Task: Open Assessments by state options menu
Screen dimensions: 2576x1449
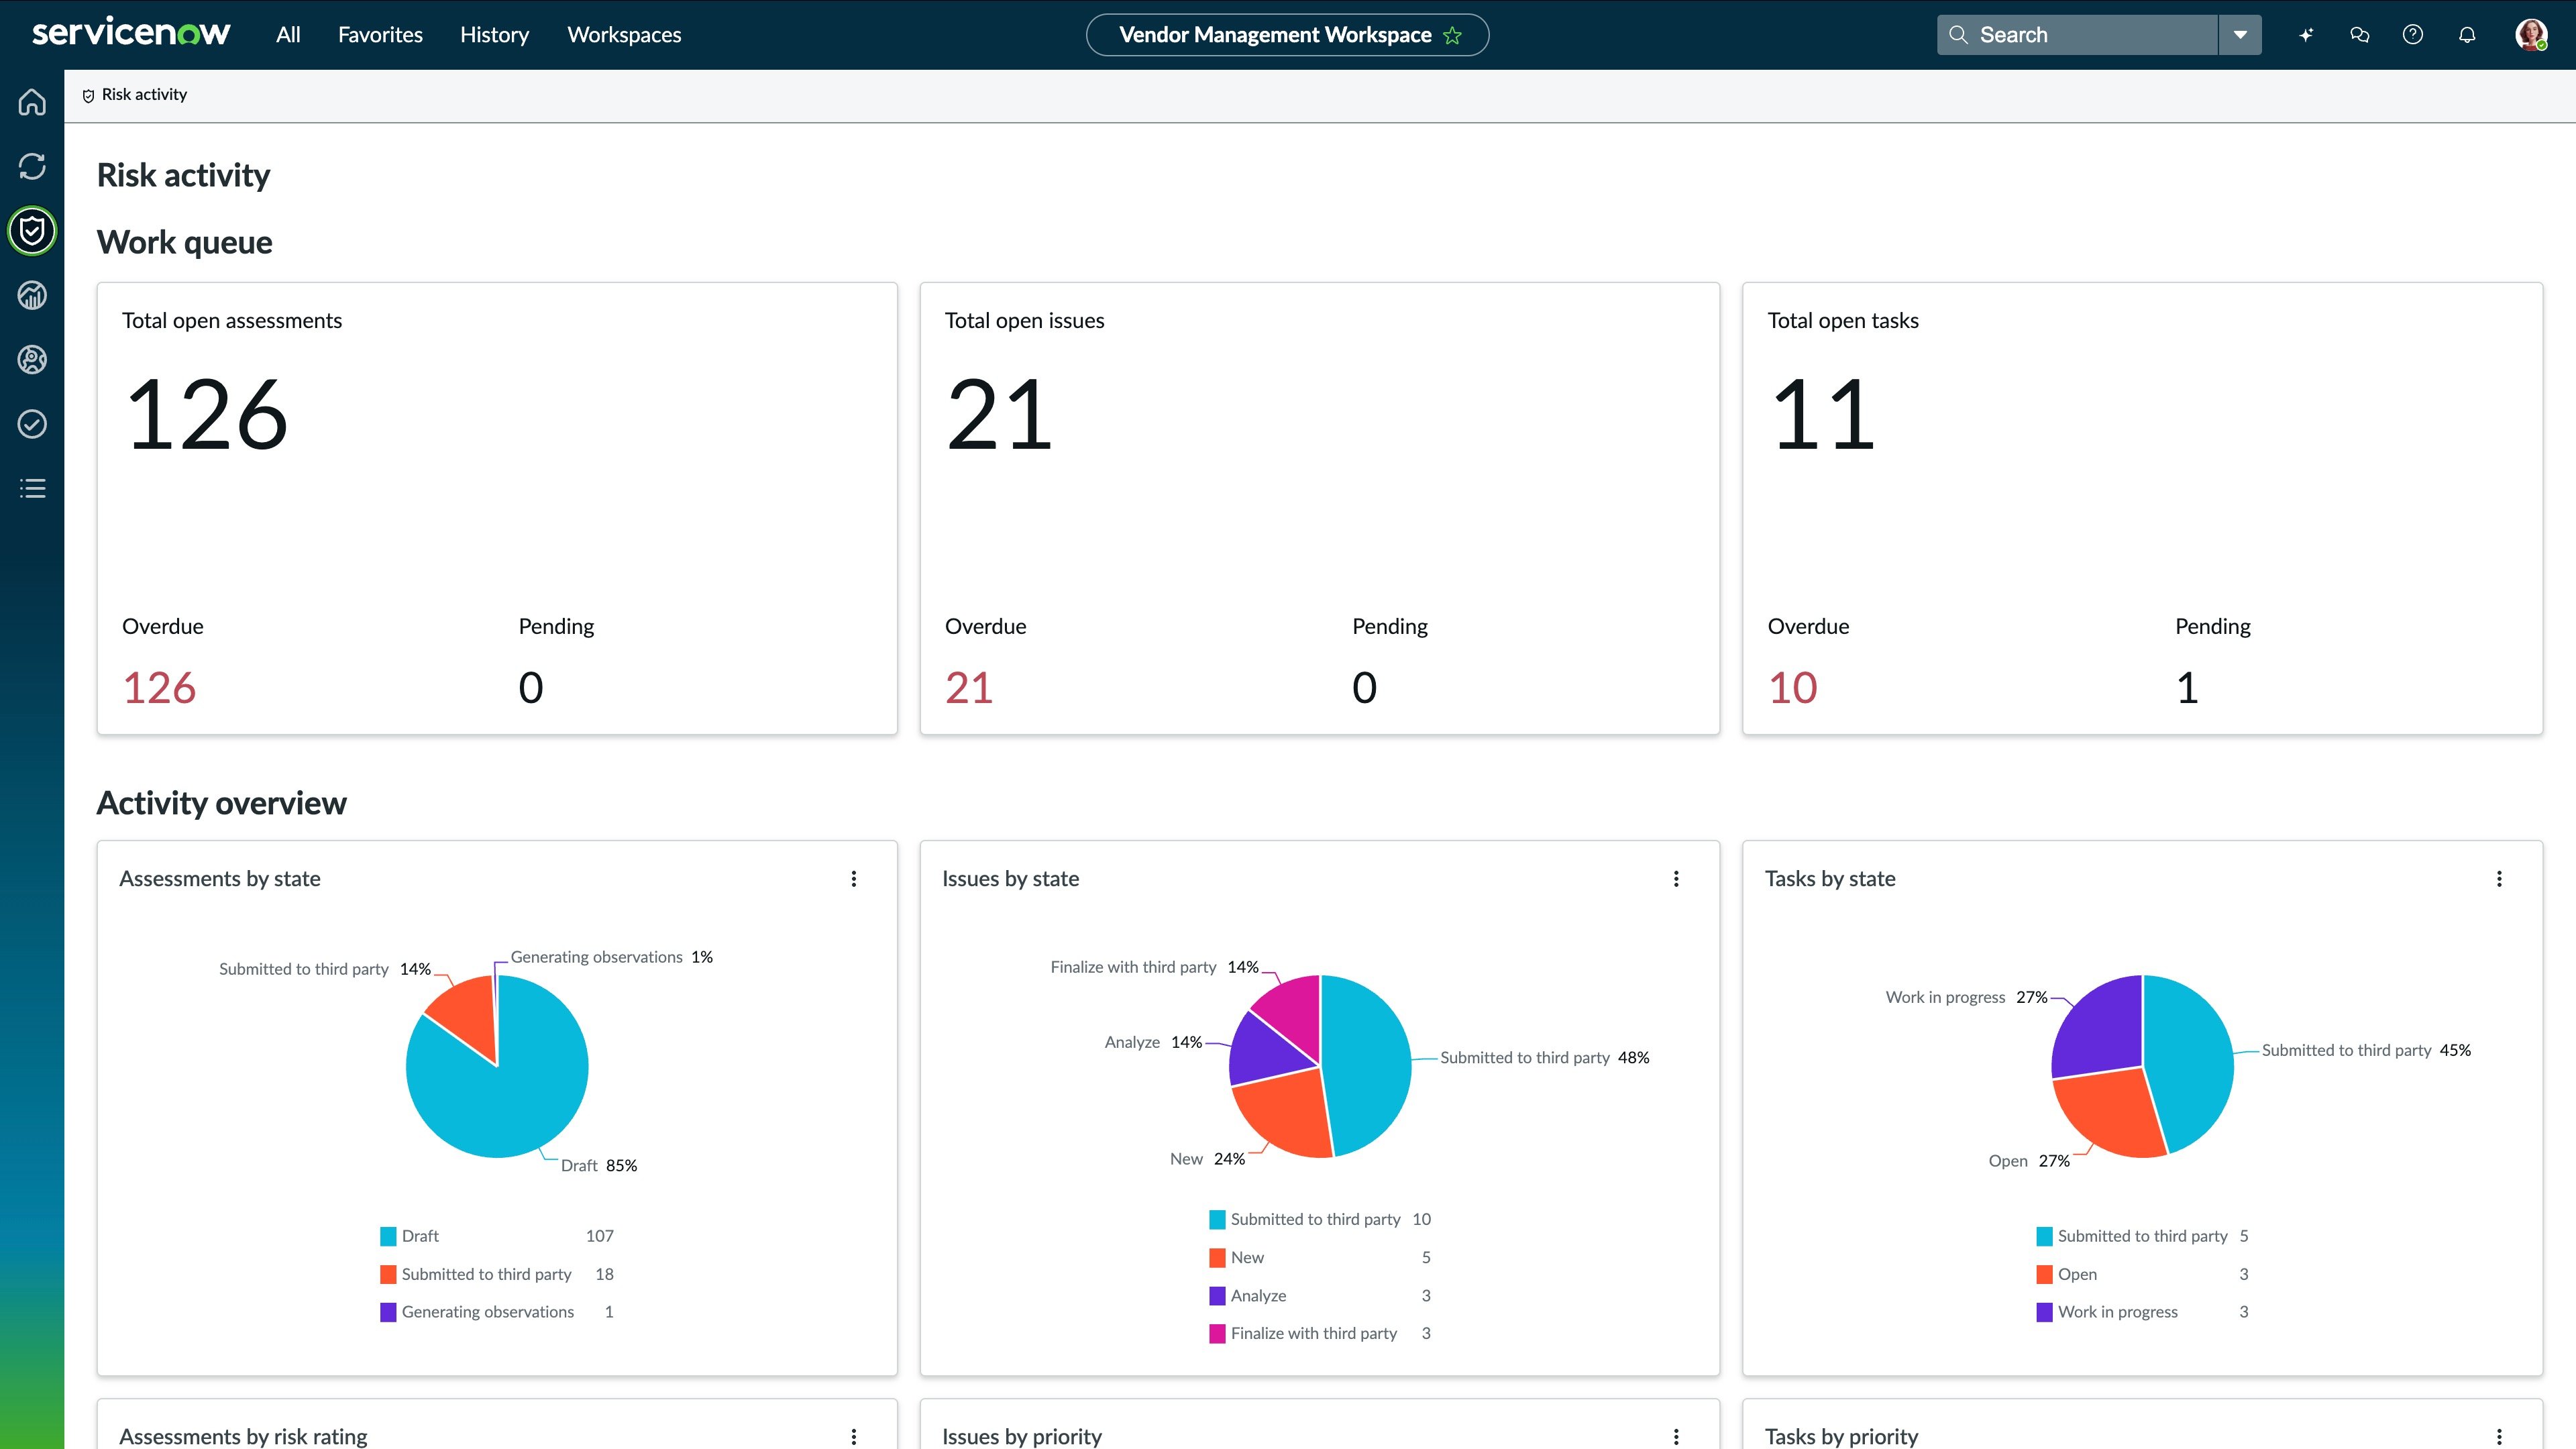Action: (x=853, y=879)
